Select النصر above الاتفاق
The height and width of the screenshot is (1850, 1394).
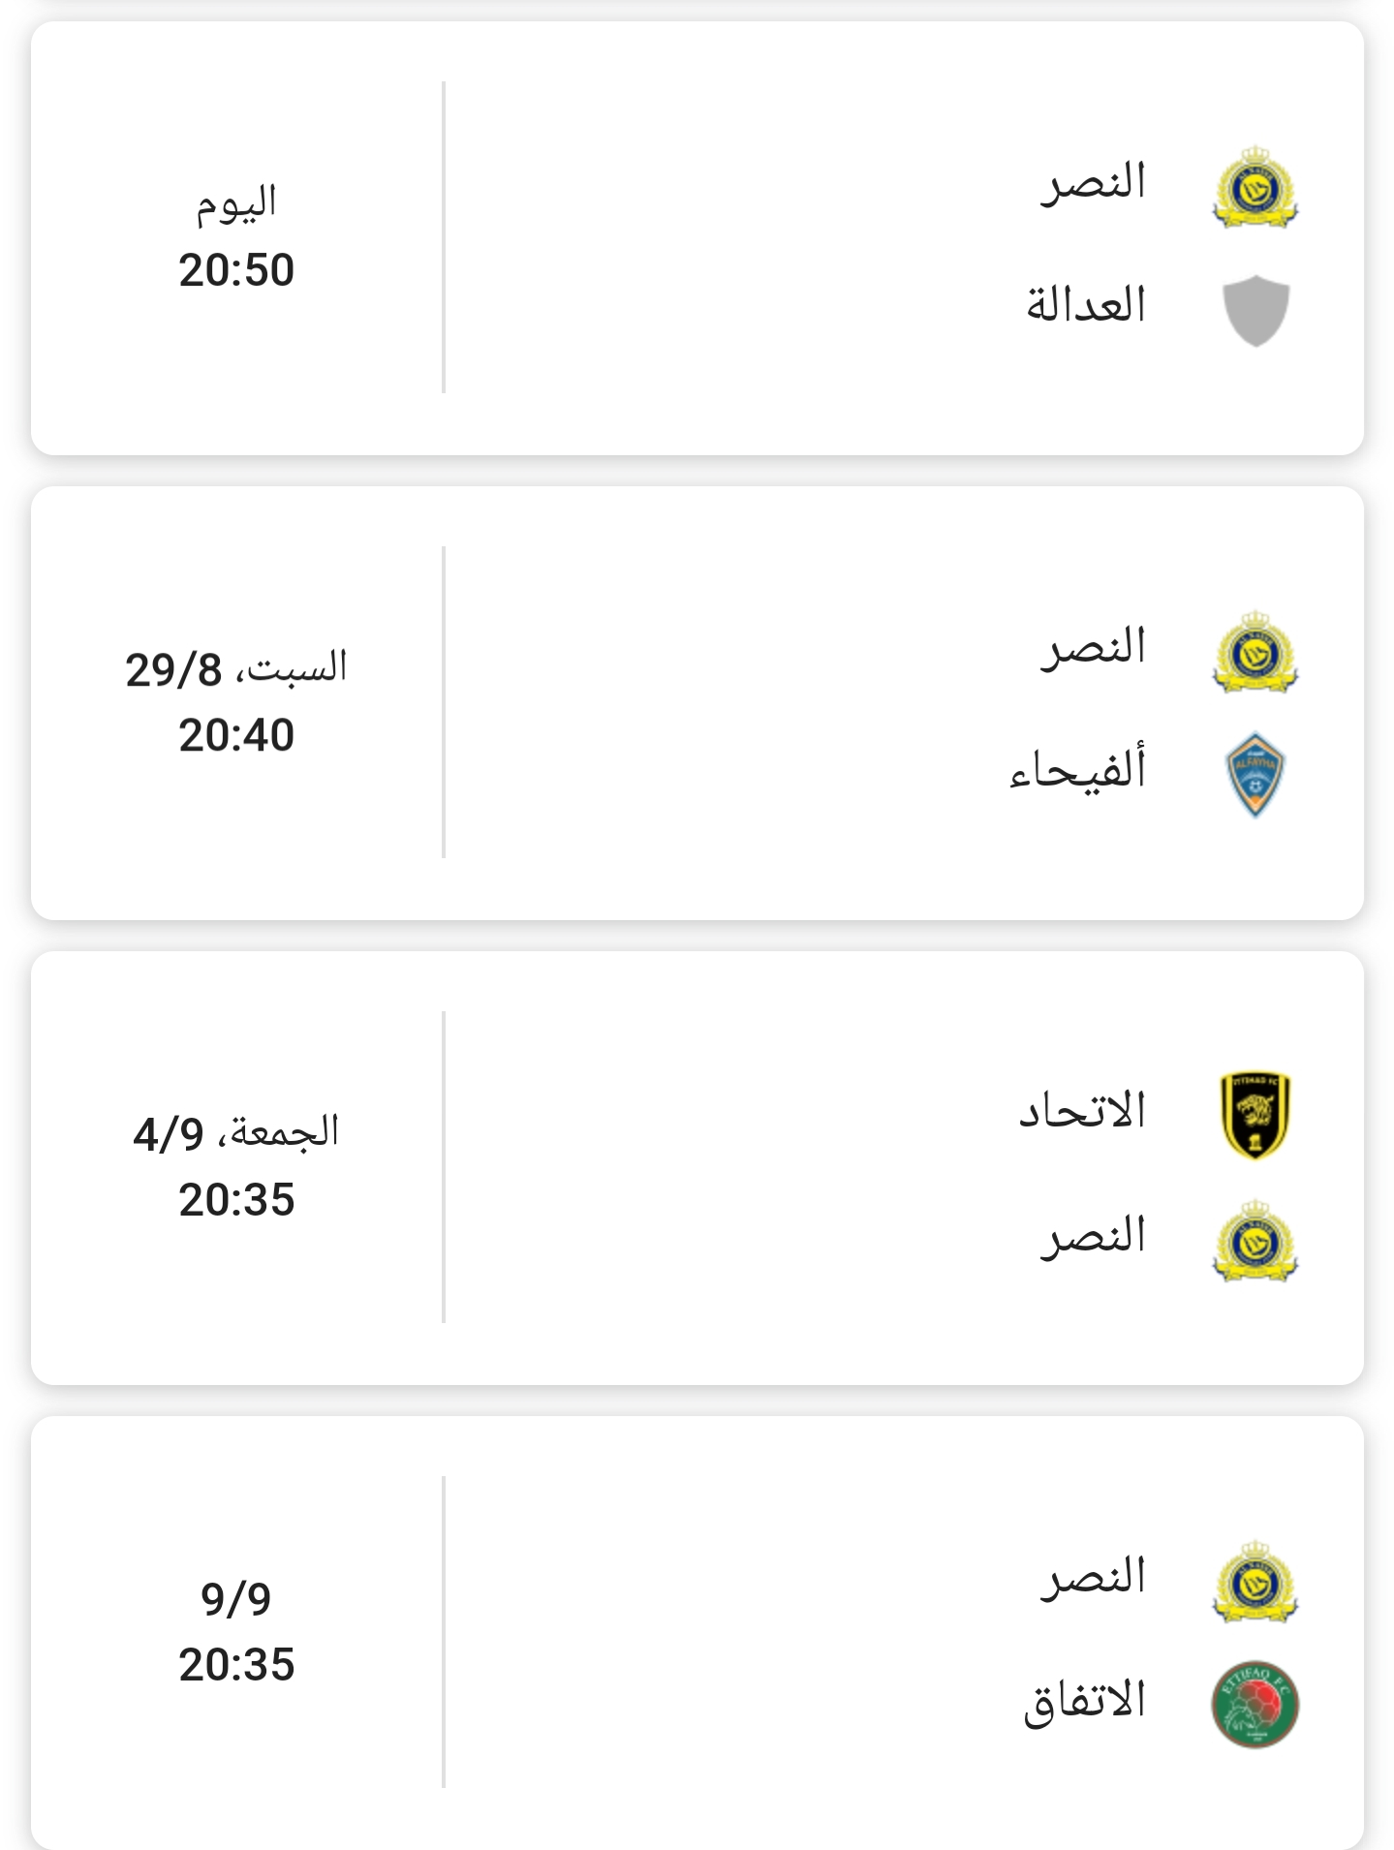pos(1094,1577)
